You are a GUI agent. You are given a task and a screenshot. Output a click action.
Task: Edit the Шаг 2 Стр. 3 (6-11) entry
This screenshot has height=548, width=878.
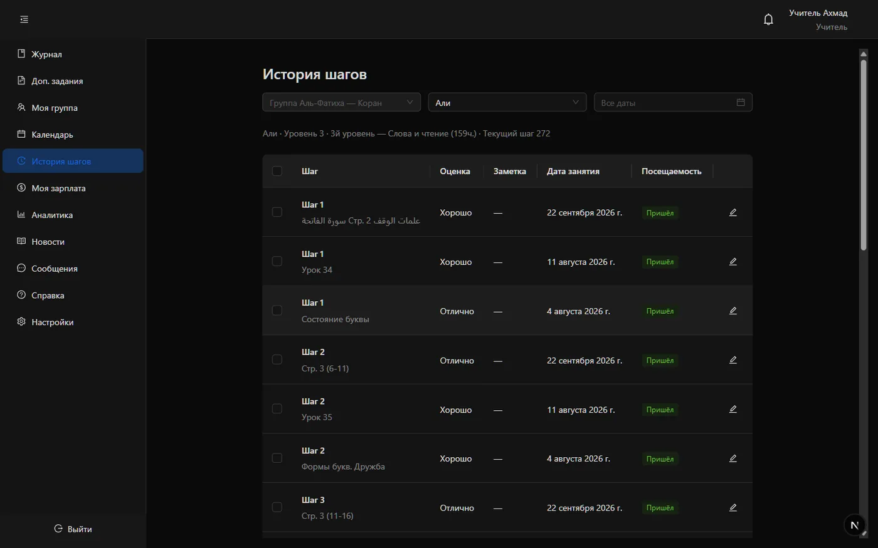click(733, 360)
